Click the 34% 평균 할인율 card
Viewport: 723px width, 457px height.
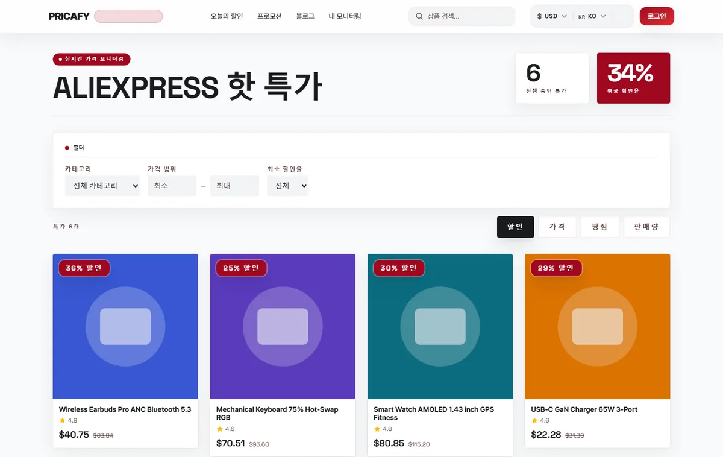point(633,78)
